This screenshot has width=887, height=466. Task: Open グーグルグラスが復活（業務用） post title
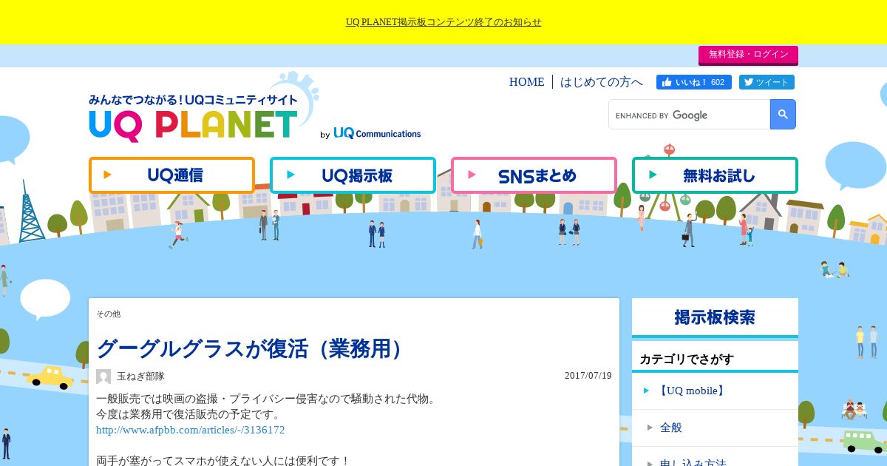[252, 348]
